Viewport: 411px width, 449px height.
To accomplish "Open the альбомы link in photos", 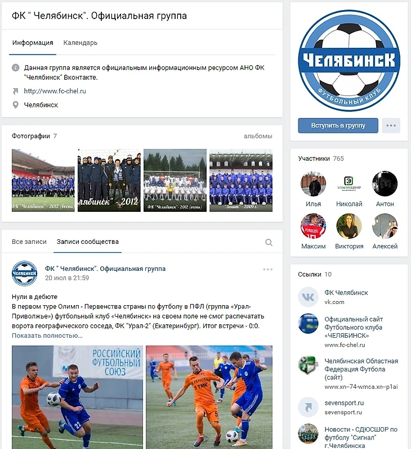I will click(258, 137).
